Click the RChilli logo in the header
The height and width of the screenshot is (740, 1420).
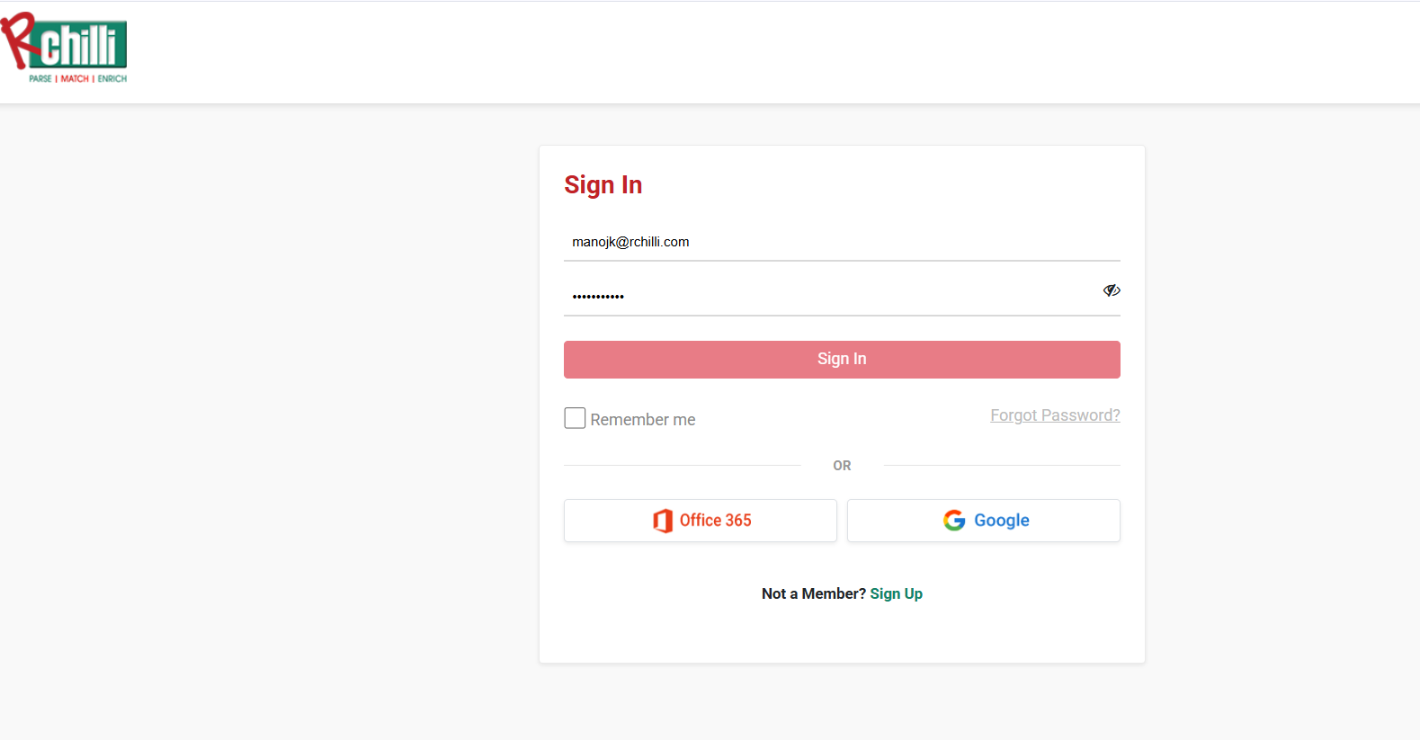coord(64,48)
